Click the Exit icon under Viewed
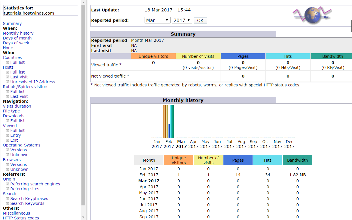352x220 pixels. tap(8, 140)
